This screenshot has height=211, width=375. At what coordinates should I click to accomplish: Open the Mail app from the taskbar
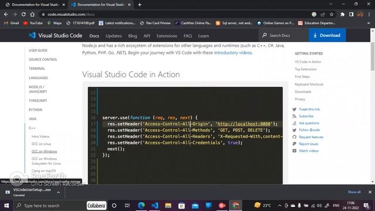195,206
